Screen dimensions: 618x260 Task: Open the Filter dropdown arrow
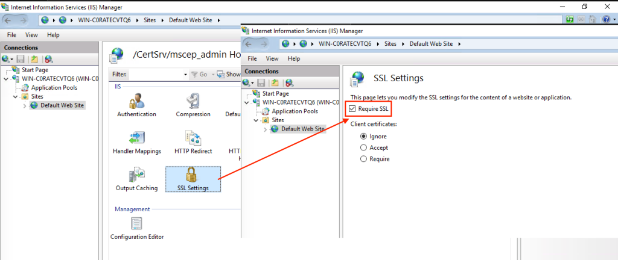pos(186,74)
